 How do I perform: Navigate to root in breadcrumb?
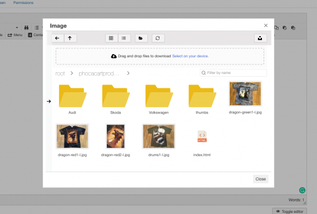[x=60, y=73]
